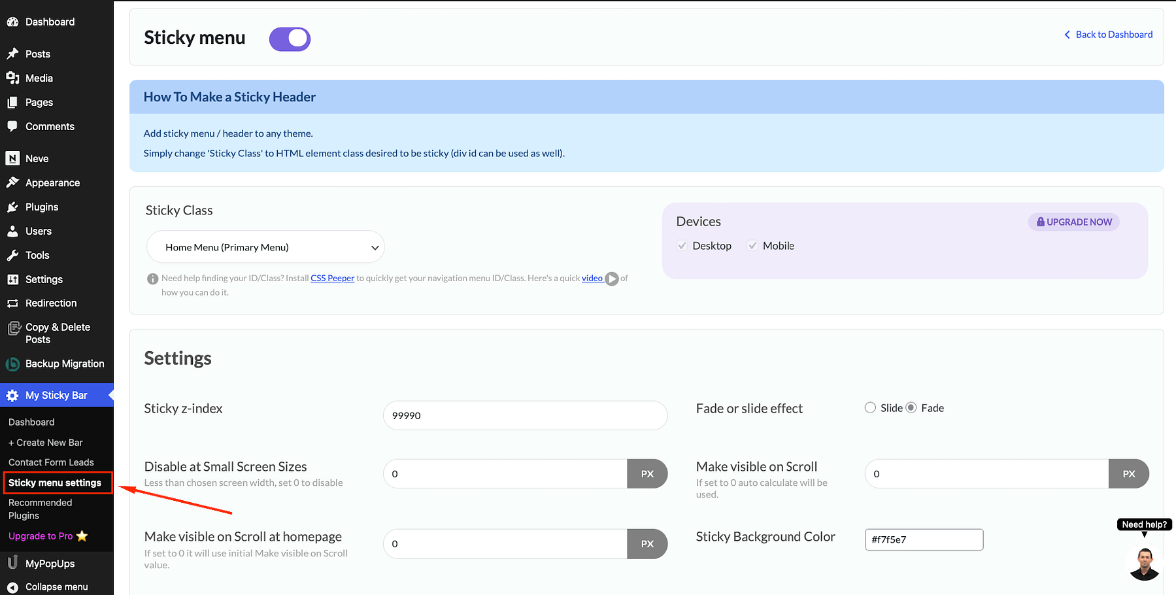
Task: Select Sticky menu settings in sidebar
Action: (57, 483)
